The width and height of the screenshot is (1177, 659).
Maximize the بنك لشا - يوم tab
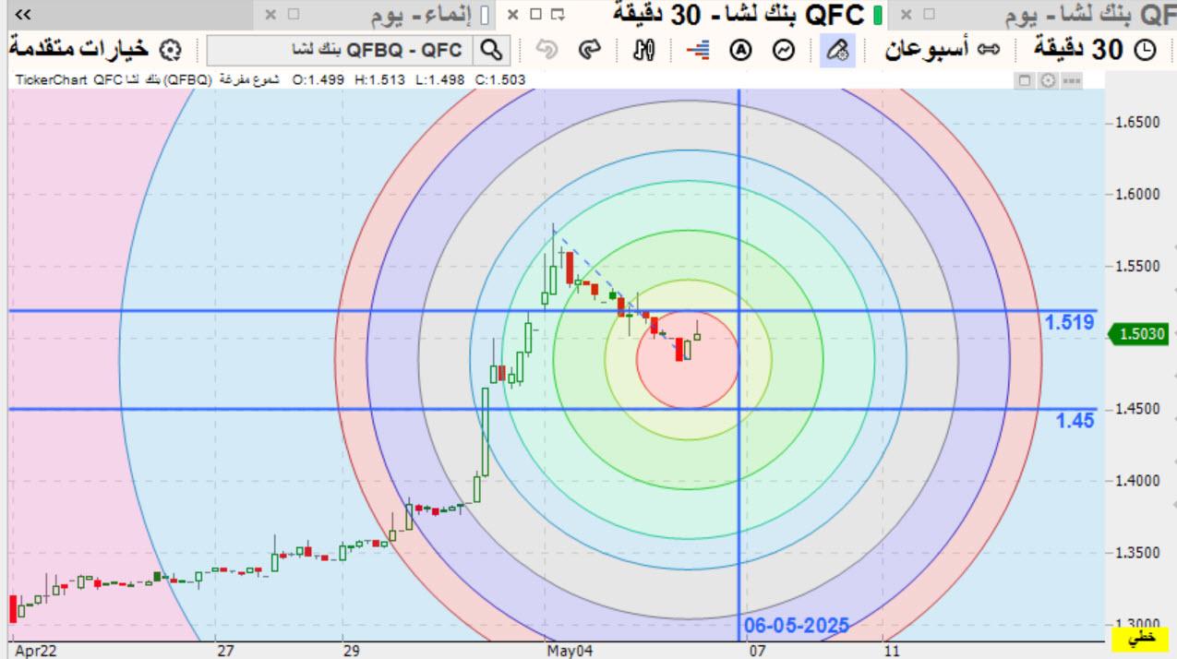(930, 15)
